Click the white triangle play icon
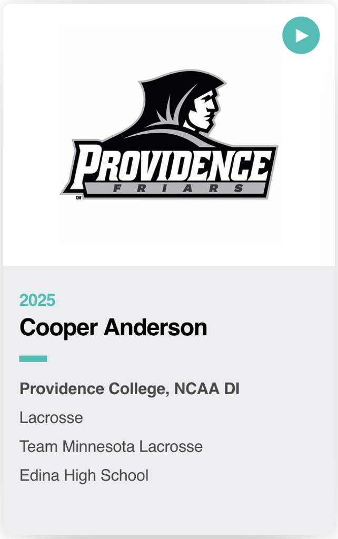This screenshot has height=539, width=338. [x=302, y=35]
